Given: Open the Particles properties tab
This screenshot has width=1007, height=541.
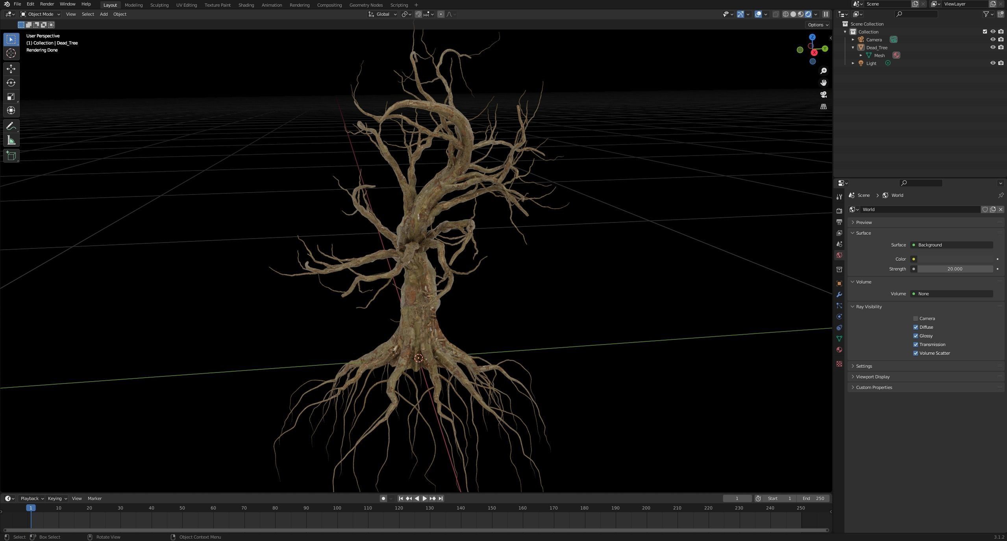Looking at the screenshot, I should [x=839, y=306].
